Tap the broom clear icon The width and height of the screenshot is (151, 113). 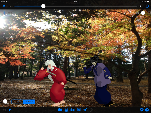[85, 110]
